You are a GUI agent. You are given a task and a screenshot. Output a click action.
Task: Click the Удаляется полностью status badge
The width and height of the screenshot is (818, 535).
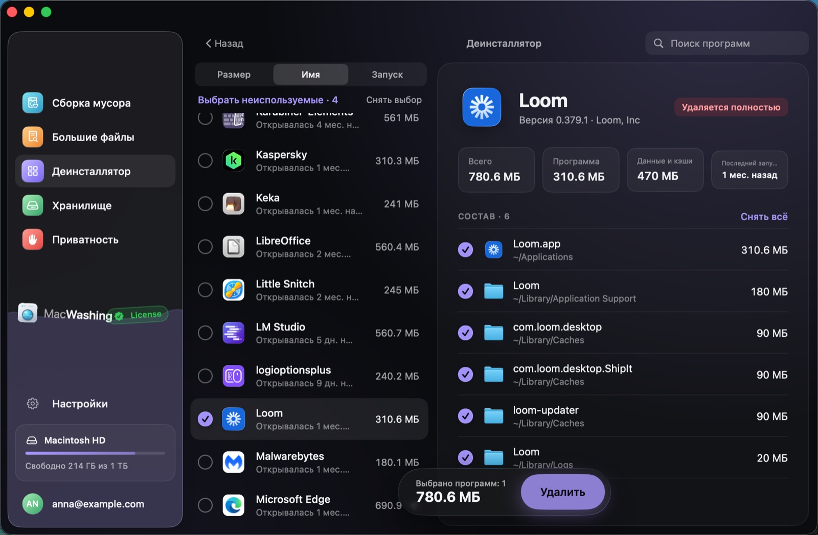pos(731,107)
